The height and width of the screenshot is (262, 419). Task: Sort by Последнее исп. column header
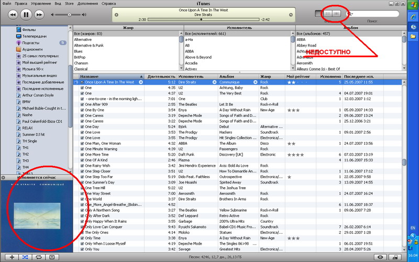click(363, 77)
